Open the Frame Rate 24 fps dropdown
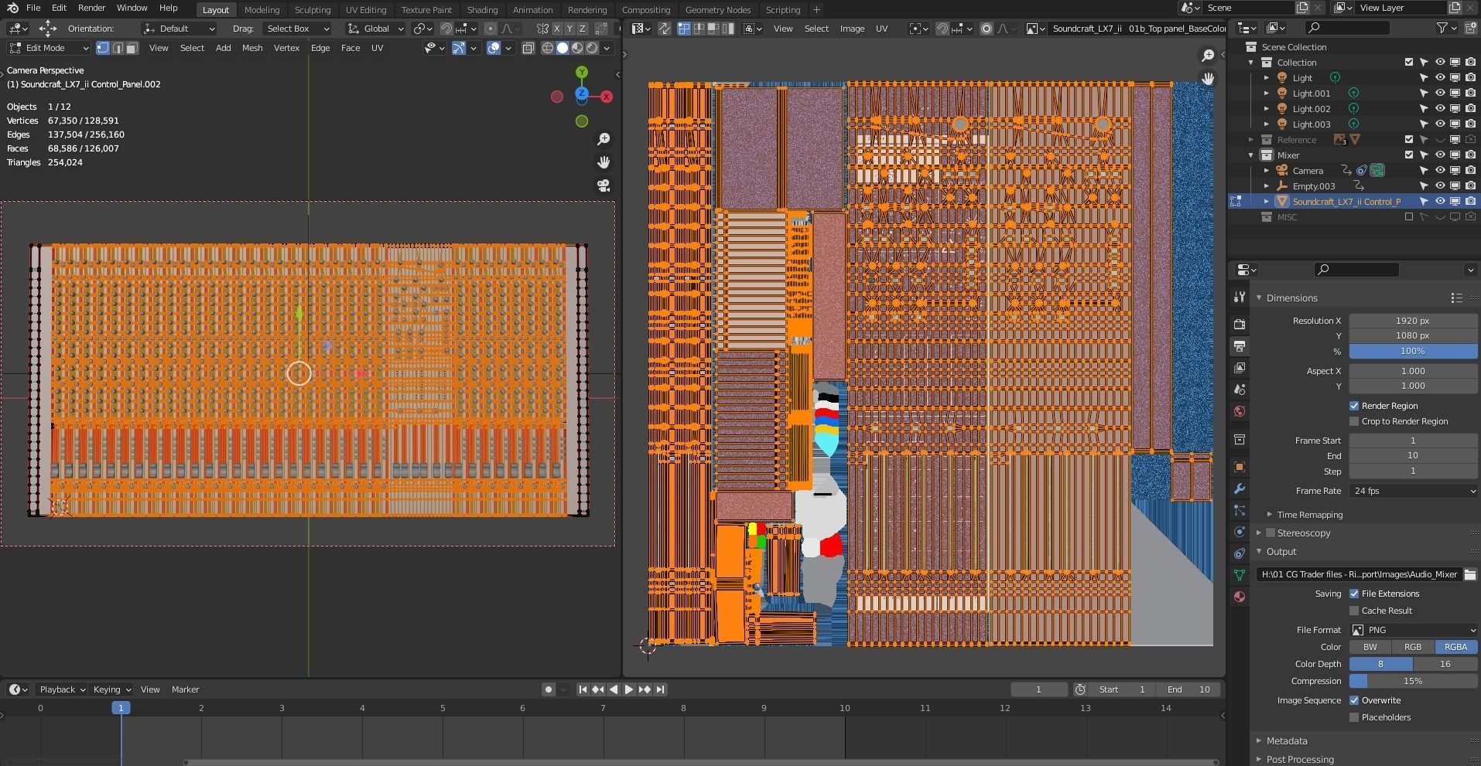 1414,491
